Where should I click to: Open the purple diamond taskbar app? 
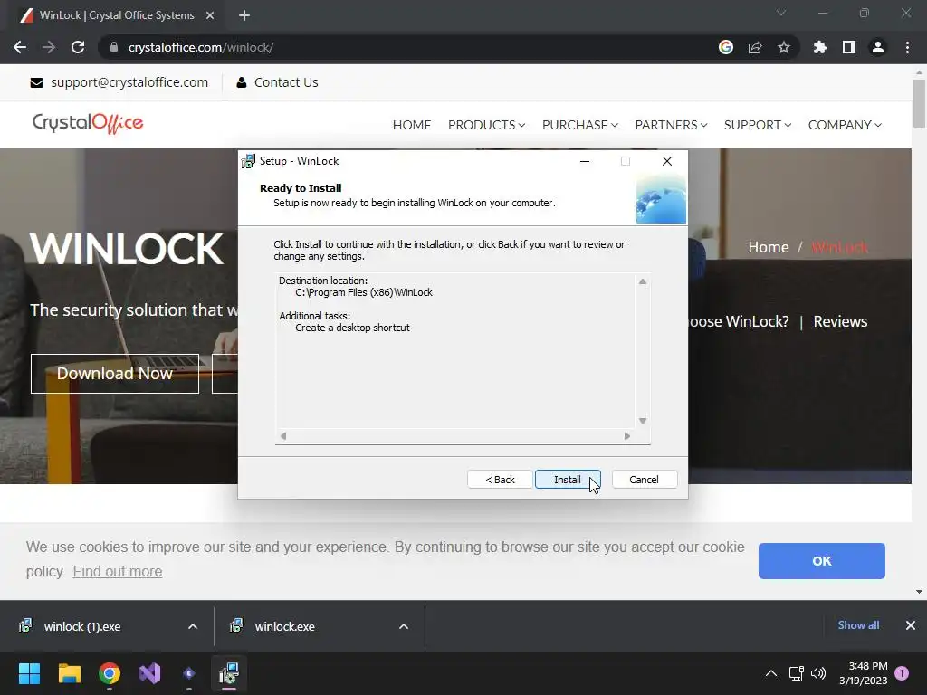[x=189, y=673]
